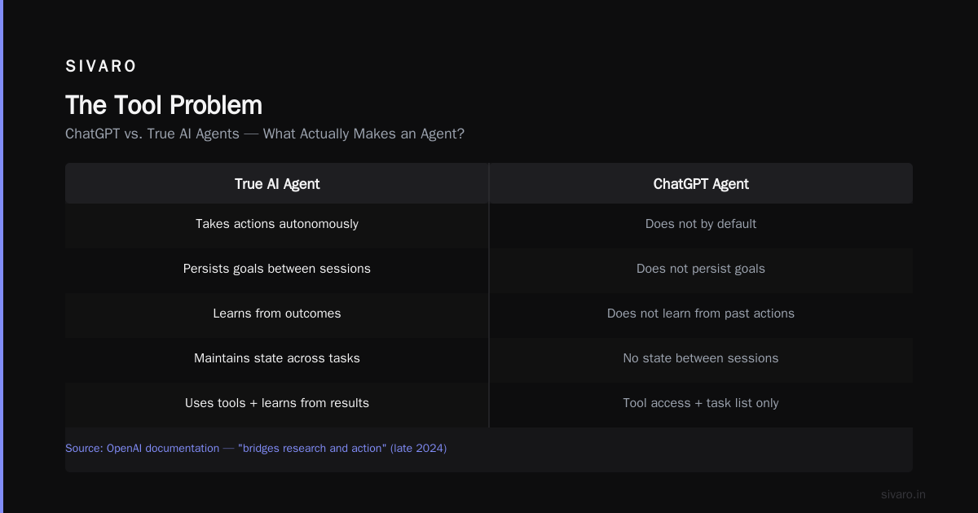
Task: Select 'Does not by default' cell
Action: pyautogui.click(x=701, y=224)
